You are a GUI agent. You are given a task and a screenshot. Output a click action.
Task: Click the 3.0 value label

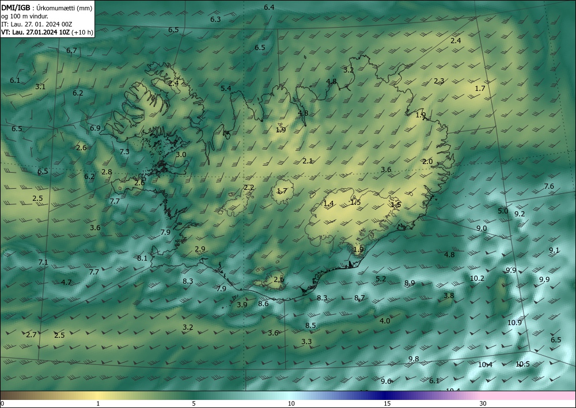point(181,155)
